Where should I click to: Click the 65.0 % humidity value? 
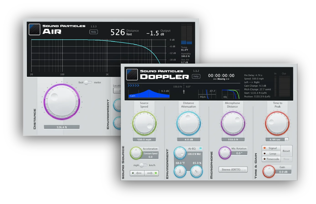point(197,163)
